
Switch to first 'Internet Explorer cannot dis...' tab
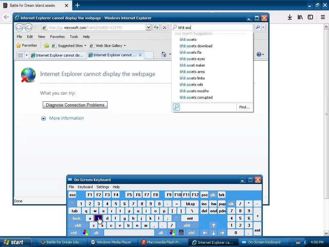click(x=58, y=55)
